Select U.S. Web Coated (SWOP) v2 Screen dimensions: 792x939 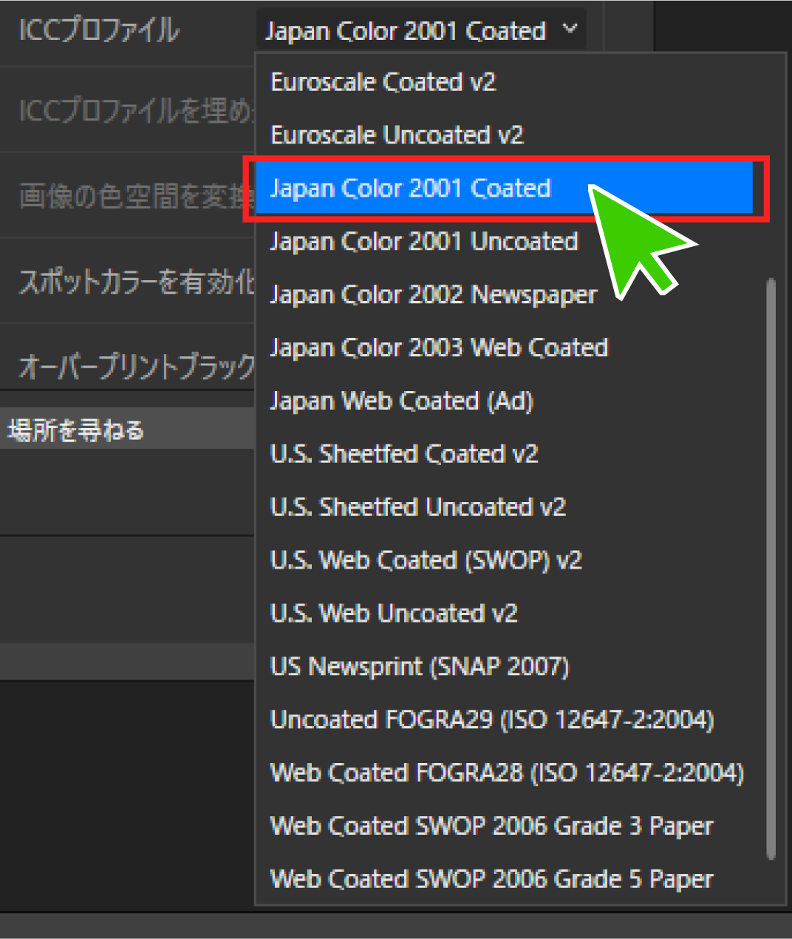click(426, 560)
